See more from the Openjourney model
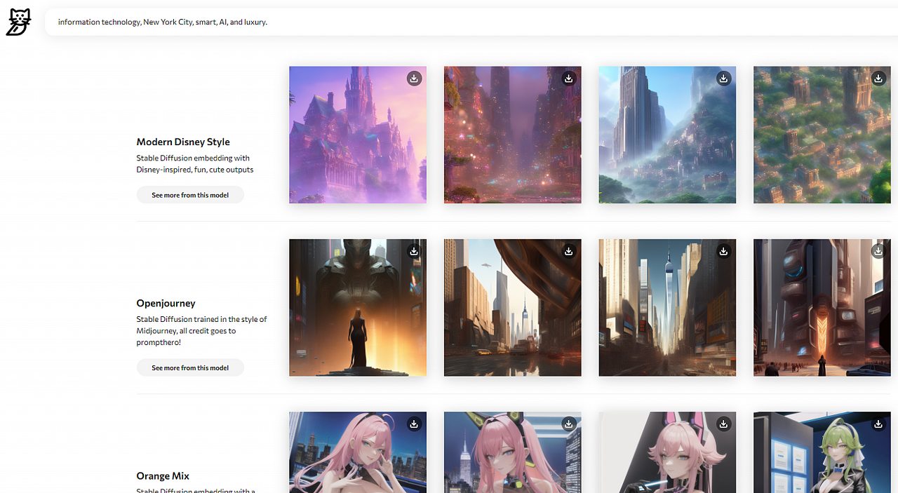The image size is (898, 493). [x=190, y=367]
